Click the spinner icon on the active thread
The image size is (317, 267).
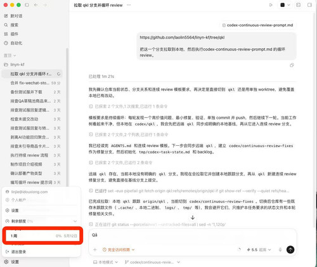(x=58, y=74)
